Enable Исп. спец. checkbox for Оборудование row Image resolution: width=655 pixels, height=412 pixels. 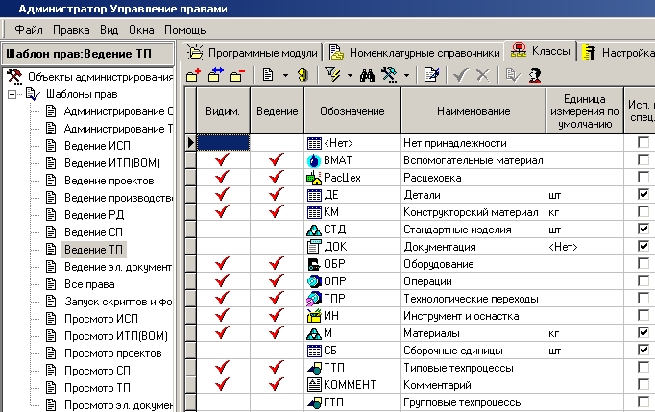(x=643, y=263)
